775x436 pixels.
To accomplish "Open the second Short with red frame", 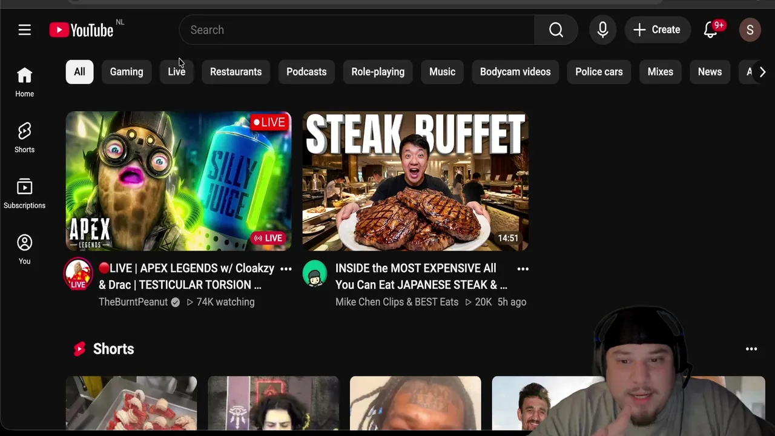I will point(273,403).
